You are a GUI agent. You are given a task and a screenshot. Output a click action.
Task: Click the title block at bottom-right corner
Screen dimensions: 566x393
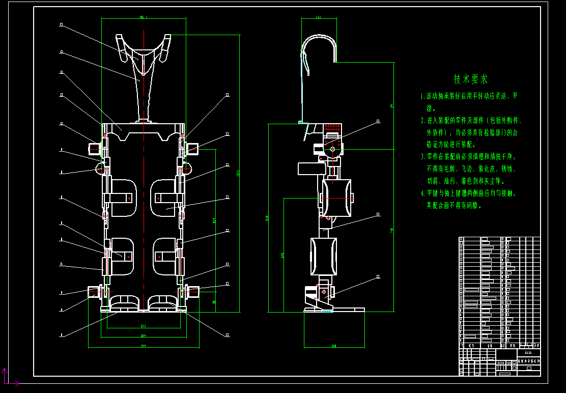(x=500, y=362)
